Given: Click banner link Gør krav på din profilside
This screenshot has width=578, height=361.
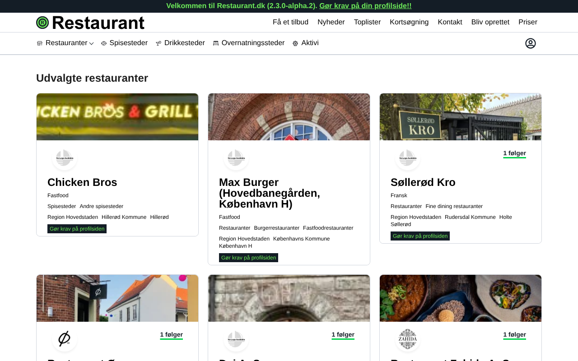Looking at the screenshot, I should (x=365, y=6).
